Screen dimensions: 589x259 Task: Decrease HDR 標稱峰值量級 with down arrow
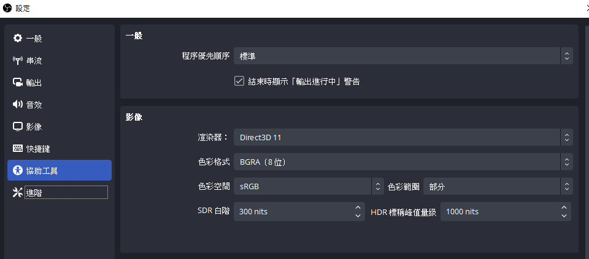point(563,216)
